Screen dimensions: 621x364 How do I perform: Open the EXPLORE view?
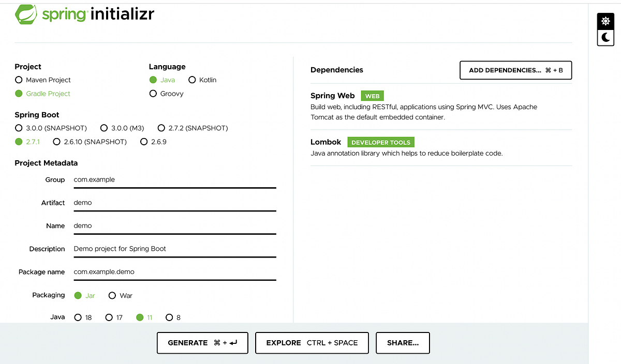[312, 343]
